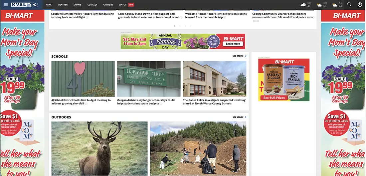Select the first carousel page dot
The width and height of the screenshot is (366, 176).
[x=174, y=26]
